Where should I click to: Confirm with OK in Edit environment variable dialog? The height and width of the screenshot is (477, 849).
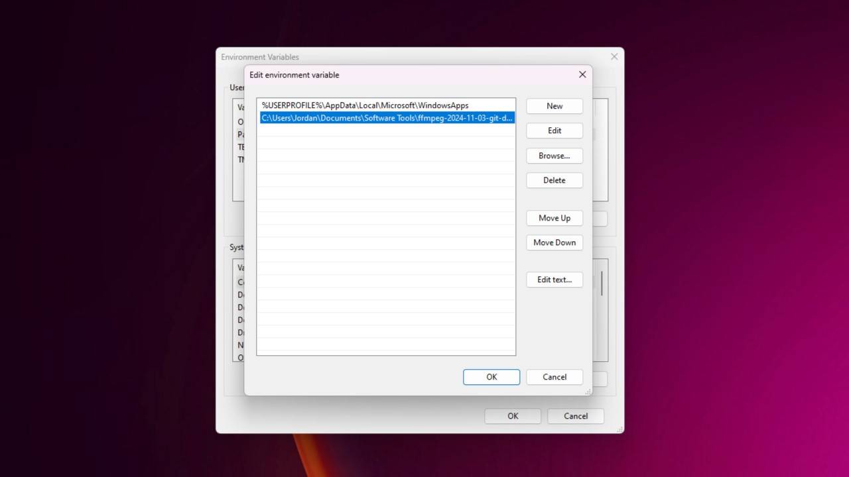[491, 377]
